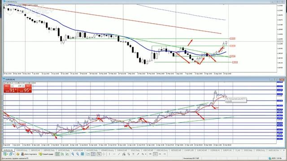287x161 pixels.
Task: Toggle the Авто-торговля auto-trading button
Action: click(x=29, y=154)
